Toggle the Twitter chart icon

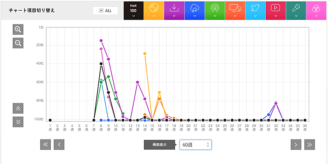tap(255, 10)
